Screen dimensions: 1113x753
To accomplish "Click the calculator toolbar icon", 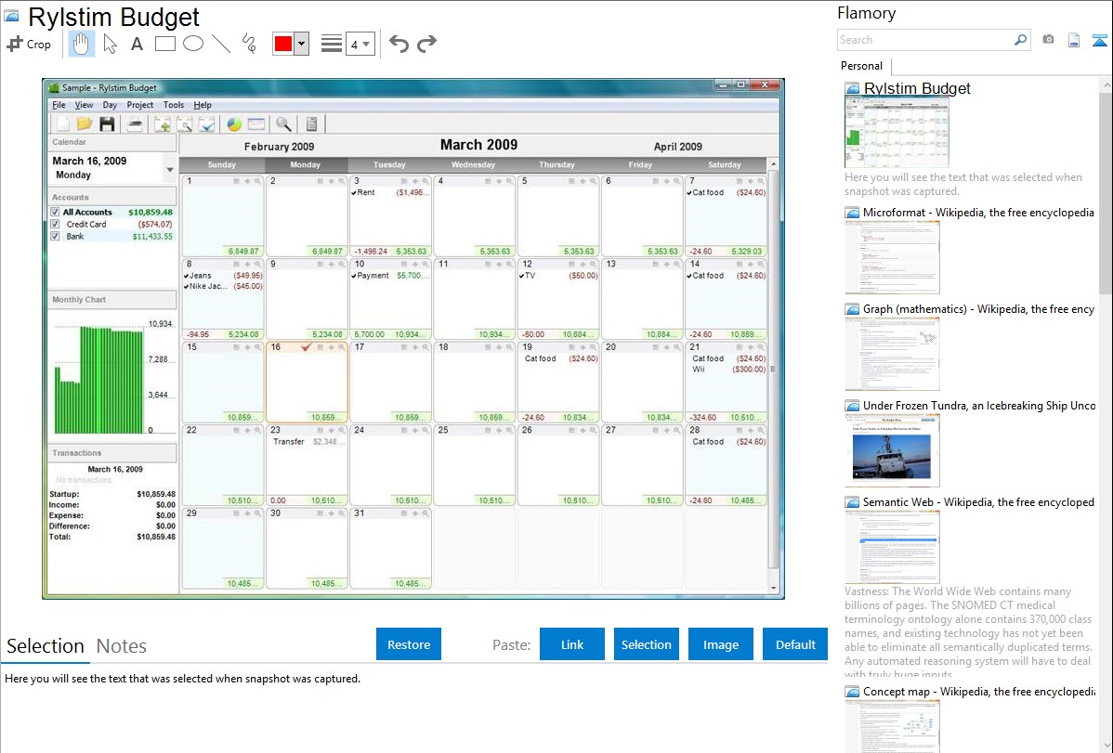I will click(311, 124).
